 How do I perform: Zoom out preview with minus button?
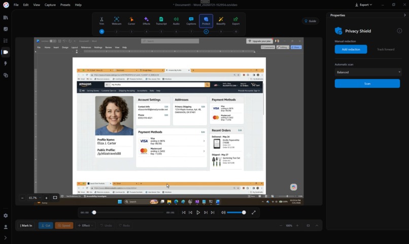pos(22,198)
